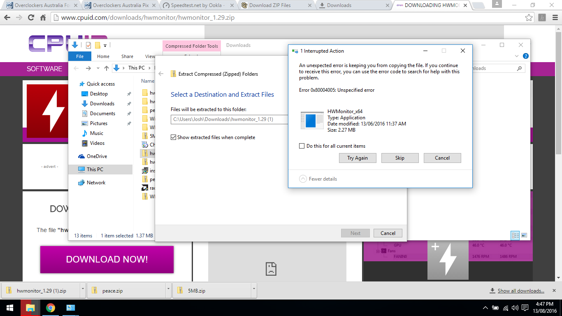The height and width of the screenshot is (316, 562).
Task: Expand the Explorer ribbon chevron
Action: click(517, 56)
